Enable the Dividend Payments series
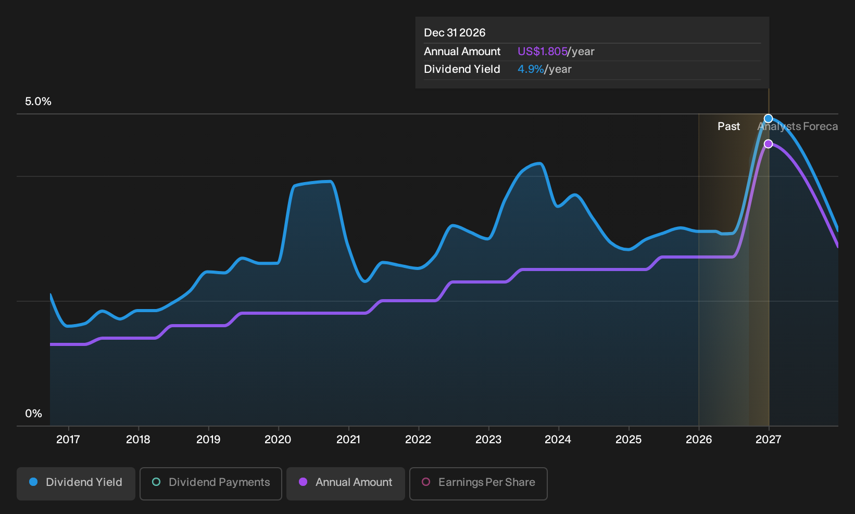855x514 pixels. [211, 483]
